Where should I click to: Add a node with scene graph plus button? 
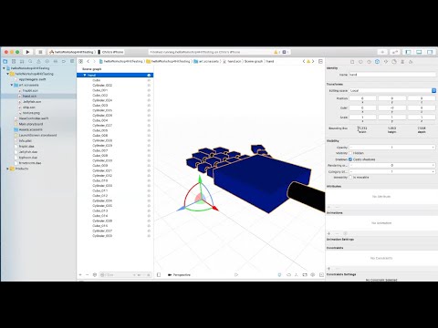[x=80, y=275]
